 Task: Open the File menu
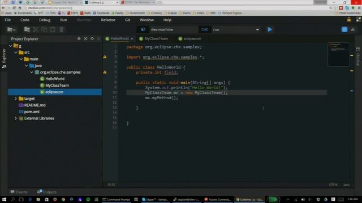7,20
